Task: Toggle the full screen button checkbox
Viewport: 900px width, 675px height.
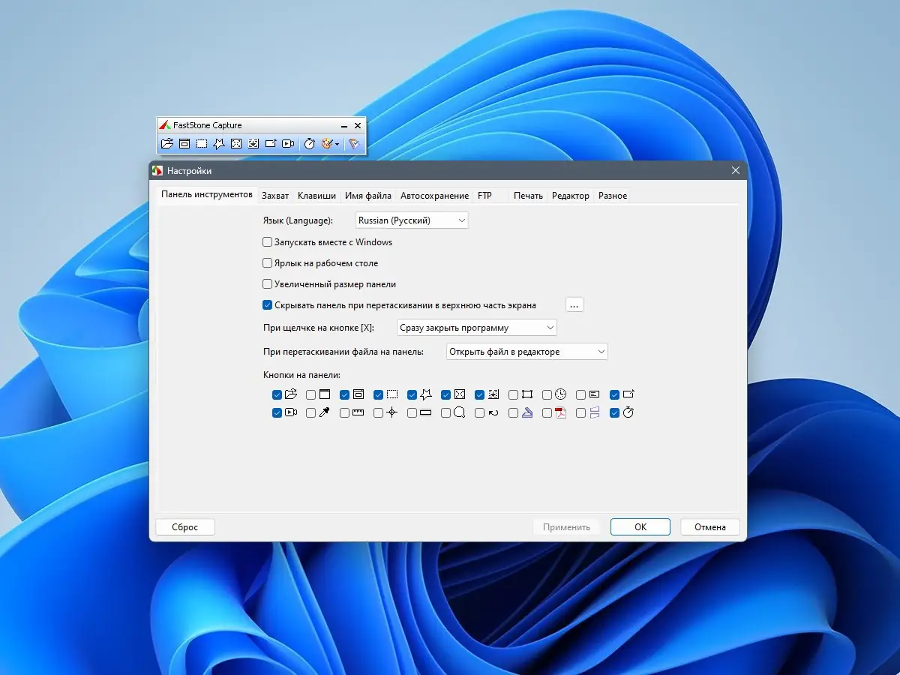Action: click(x=445, y=394)
